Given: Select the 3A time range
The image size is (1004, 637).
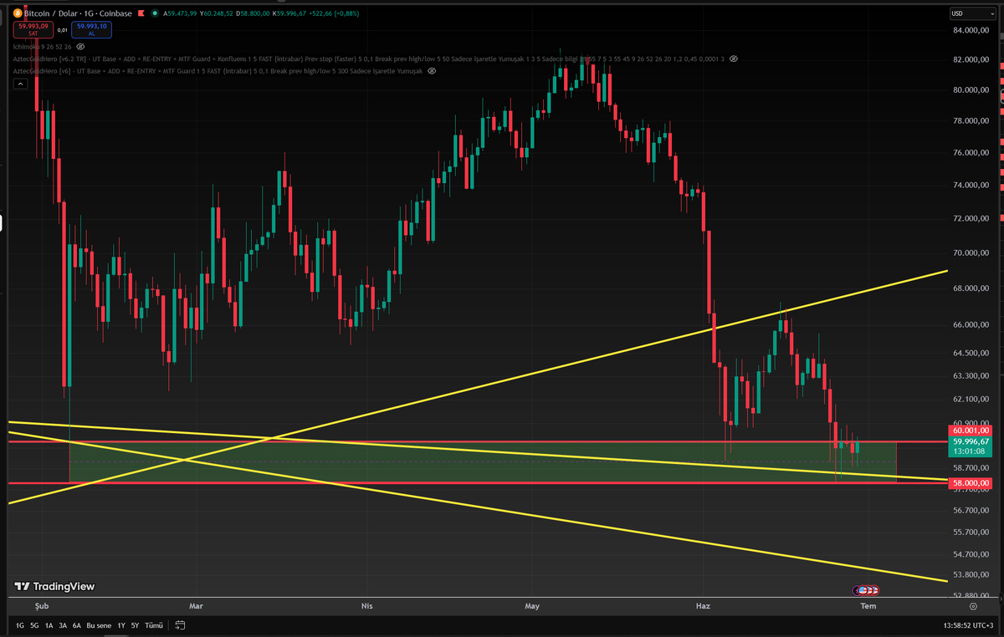Looking at the screenshot, I should [63, 625].
